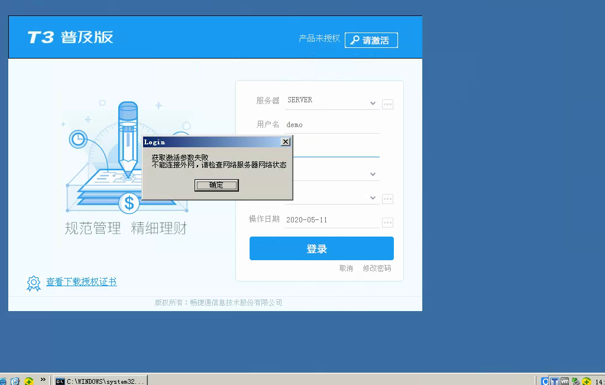Click the 操作日期 field showing 2020-05-11
Screen dimensions: 605x385
332,220
